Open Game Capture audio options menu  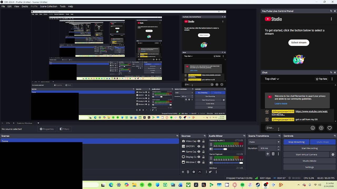click(x=211, y=158)
